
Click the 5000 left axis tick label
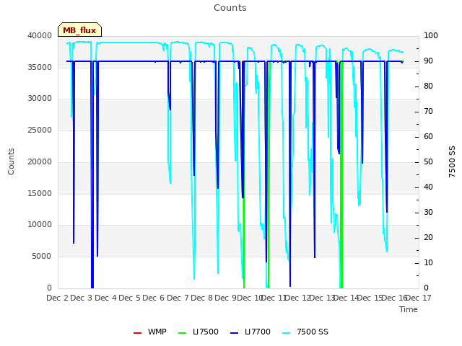42,257
